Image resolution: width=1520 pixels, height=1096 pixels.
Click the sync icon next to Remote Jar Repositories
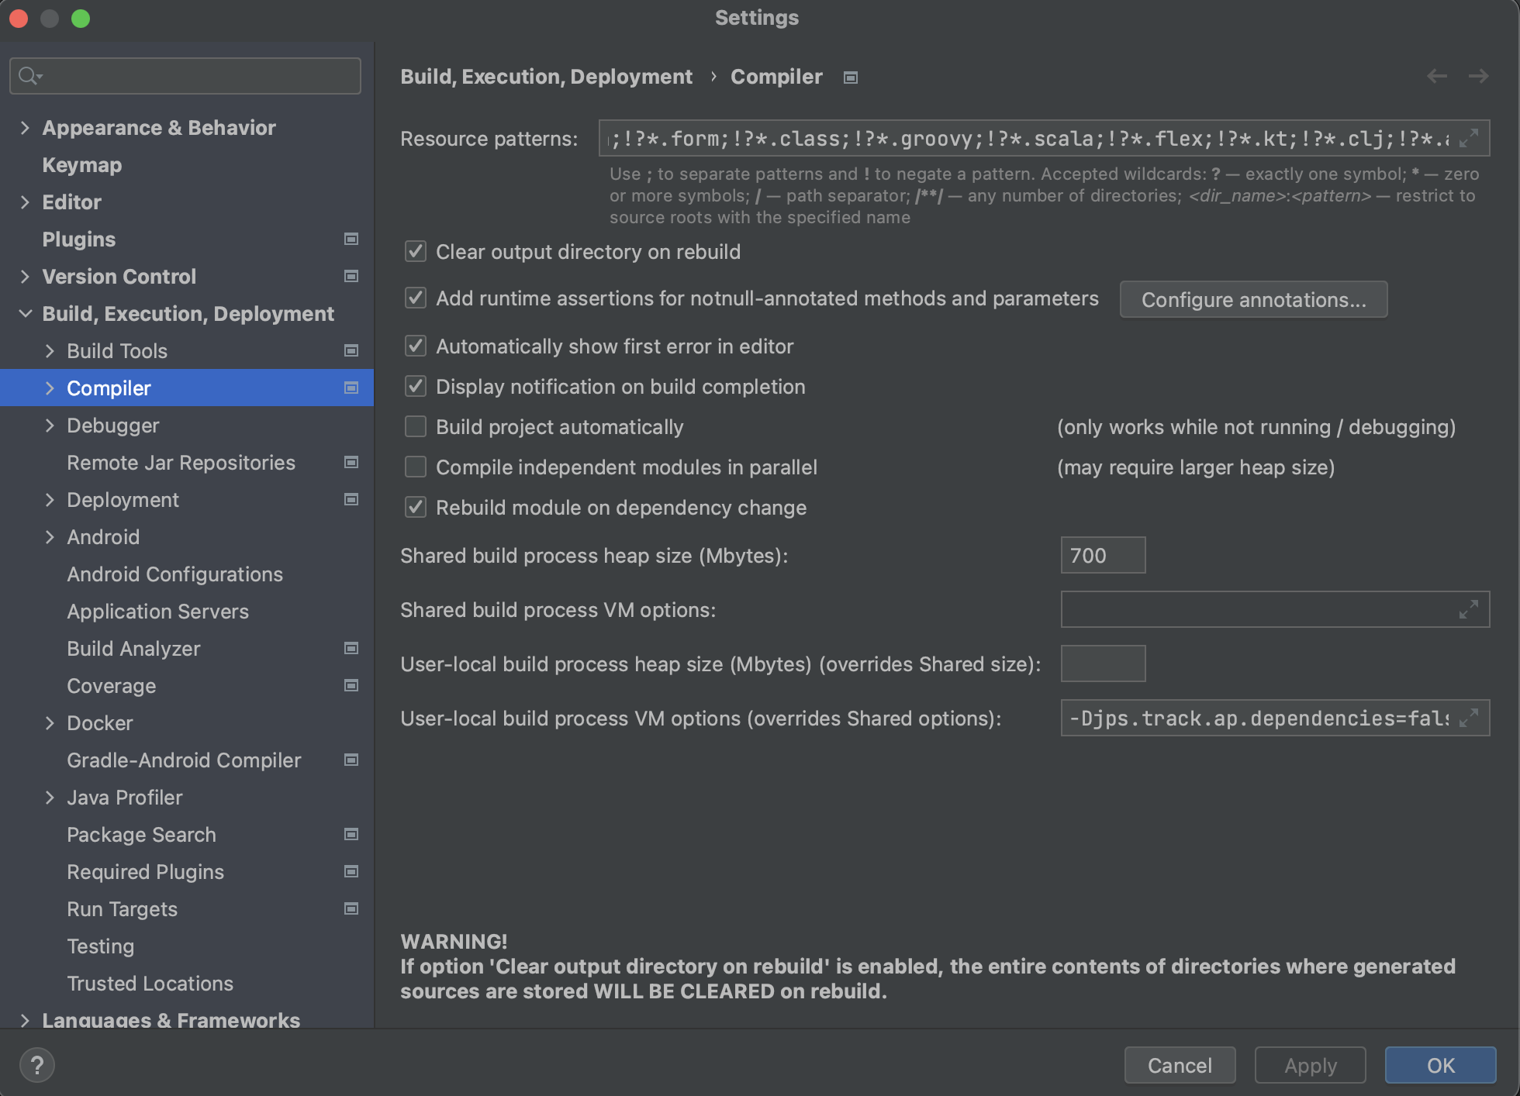coord(351,461)
